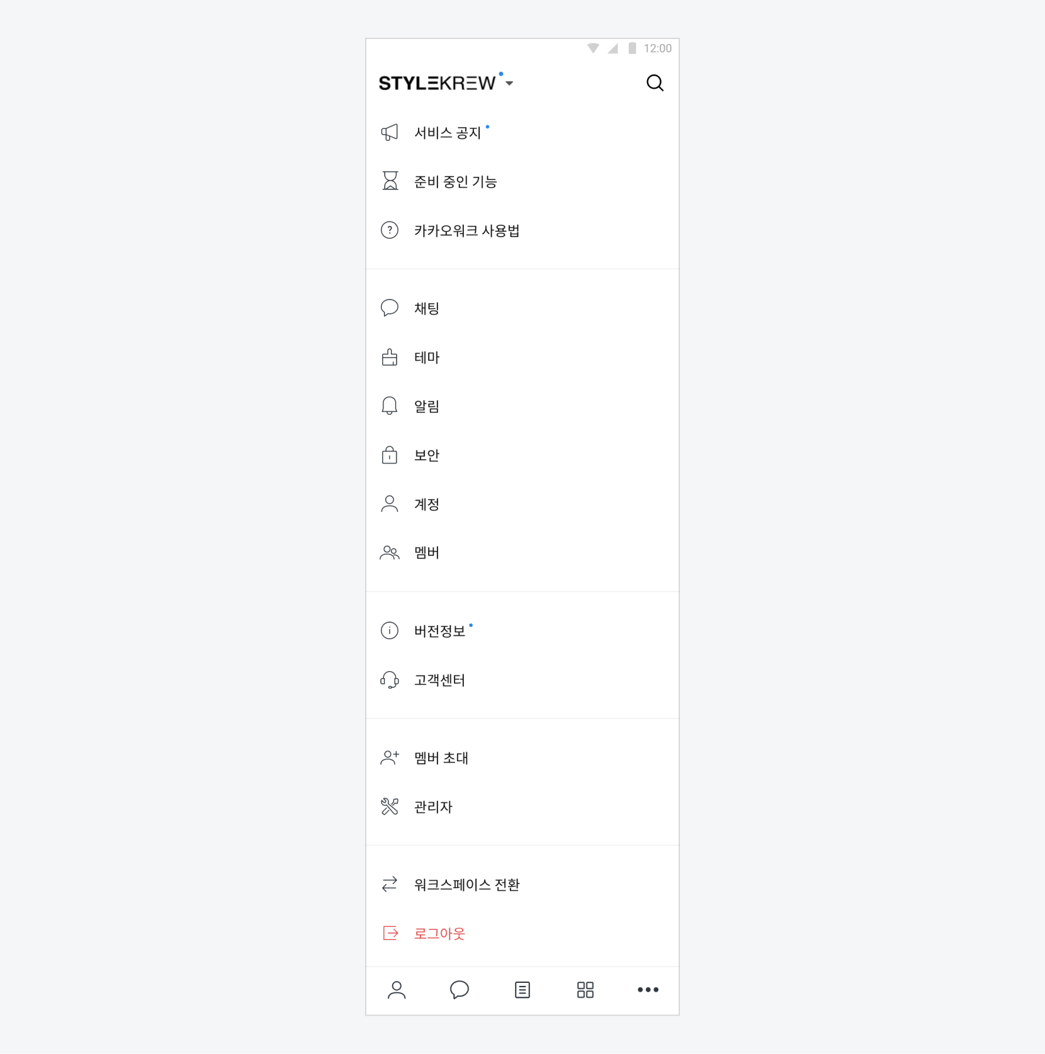Click the hourglass upcoming features icon
This screenshot has height=1054, width=1045.
(x=390, y=181)
